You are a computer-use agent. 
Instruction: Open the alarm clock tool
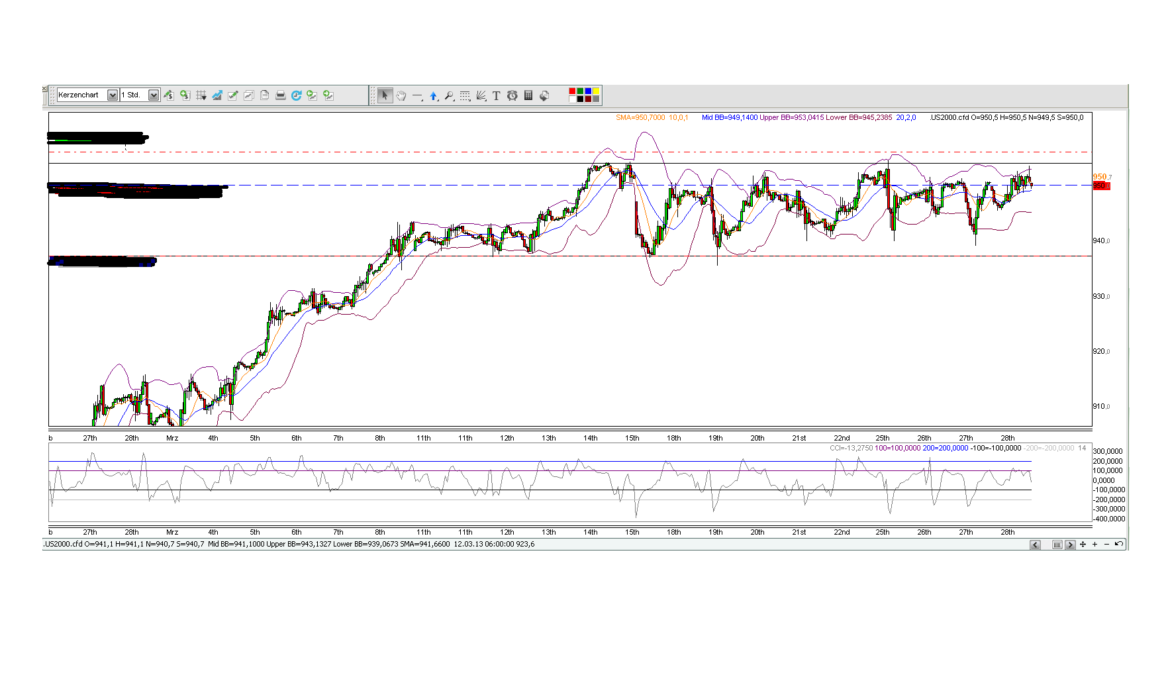coord(512,95)
